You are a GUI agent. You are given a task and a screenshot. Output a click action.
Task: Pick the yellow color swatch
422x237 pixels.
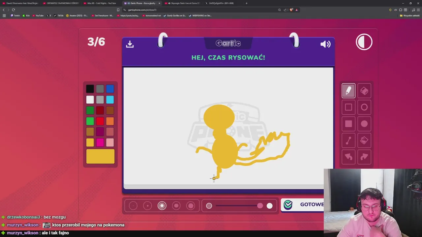[90, 142]
